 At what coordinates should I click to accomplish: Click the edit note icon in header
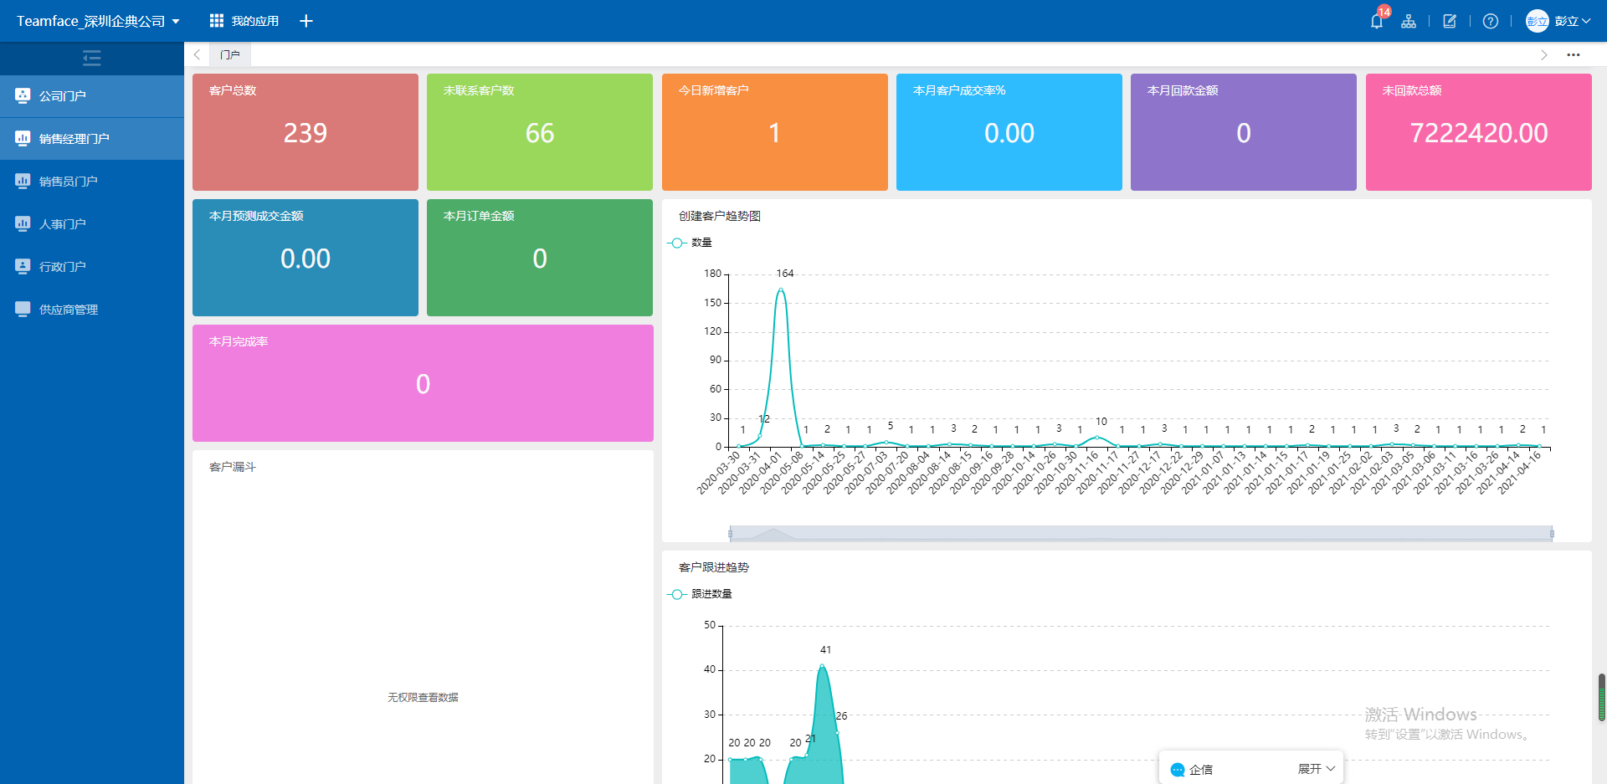pos(1450,21)
